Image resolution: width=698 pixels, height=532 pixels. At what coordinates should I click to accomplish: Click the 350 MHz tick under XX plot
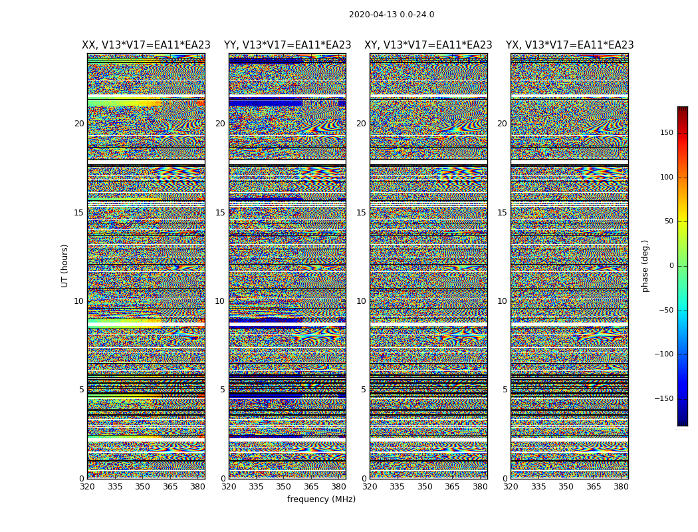coord(142,487)
